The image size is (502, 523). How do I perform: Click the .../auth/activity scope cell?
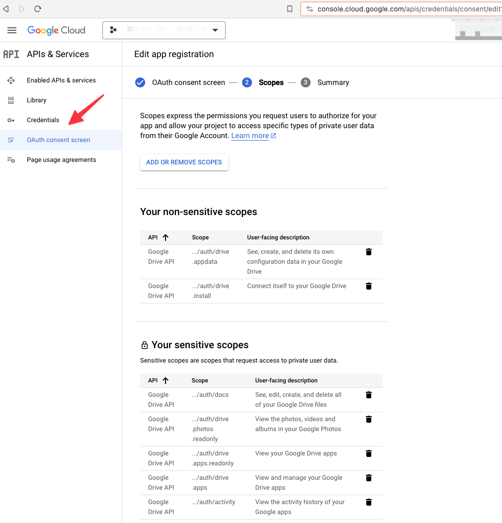tap(213, 502)
